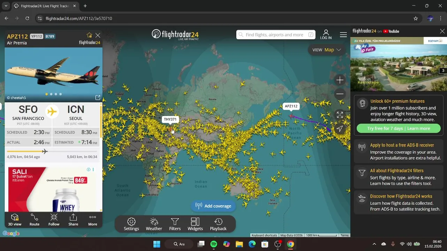Viewport: 447px width, 251px height.
Task: Open the ad info icon
Action: point(88,169)
